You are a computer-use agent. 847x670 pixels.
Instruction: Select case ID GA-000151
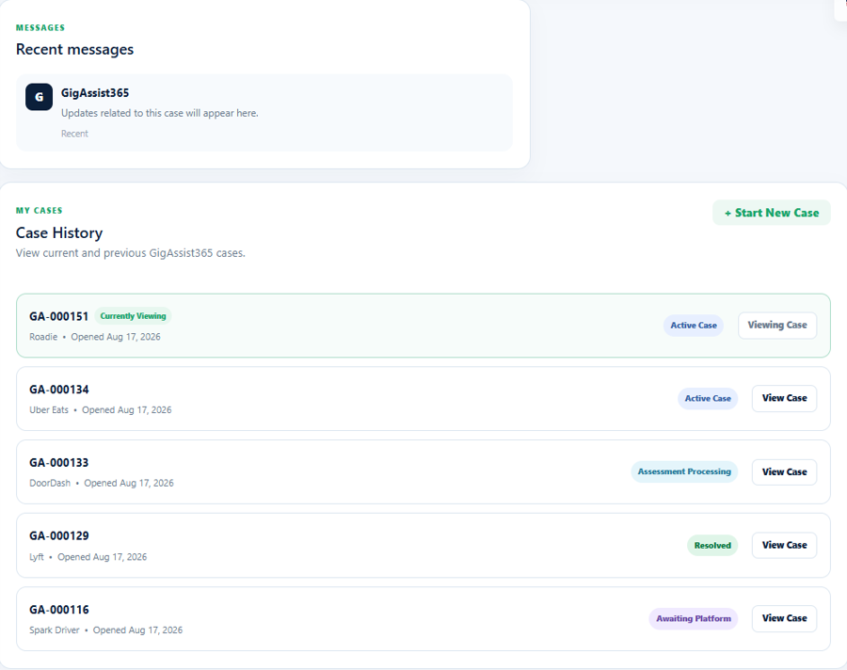point(59,316)
